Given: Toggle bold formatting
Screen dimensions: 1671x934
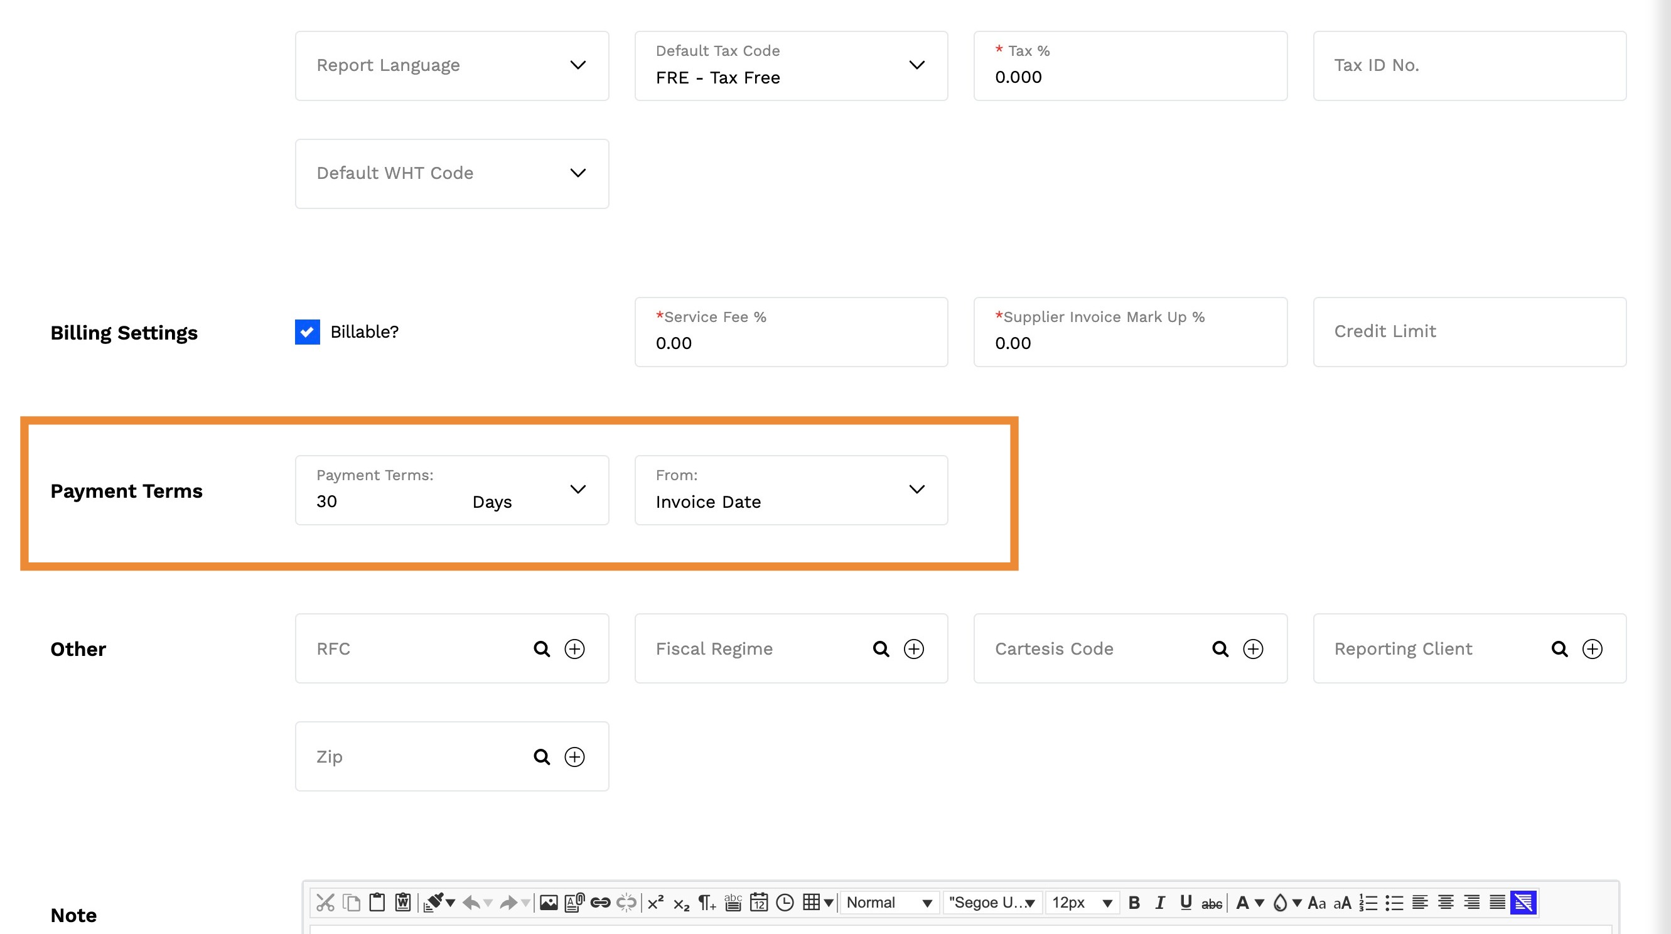Looking at the screenshot, I should pos(1134,902).
